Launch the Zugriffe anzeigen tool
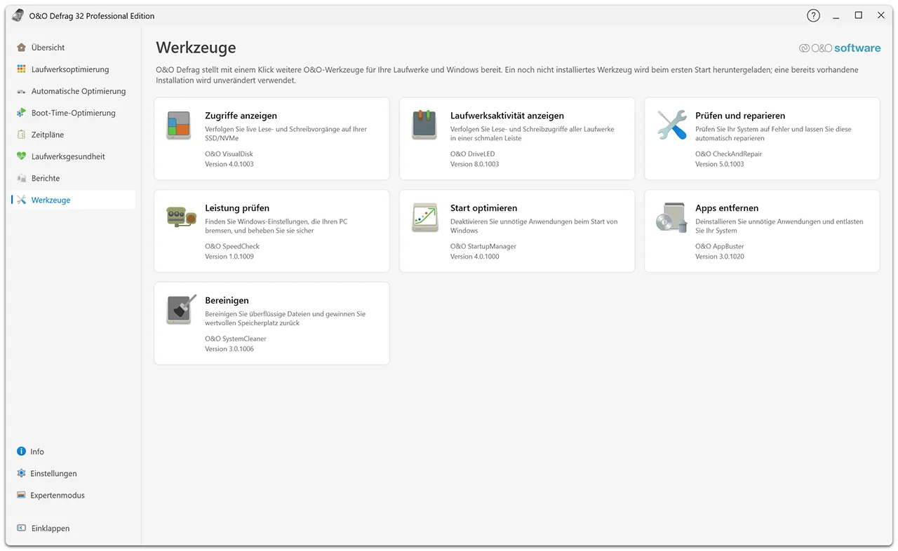 [272, 139]
